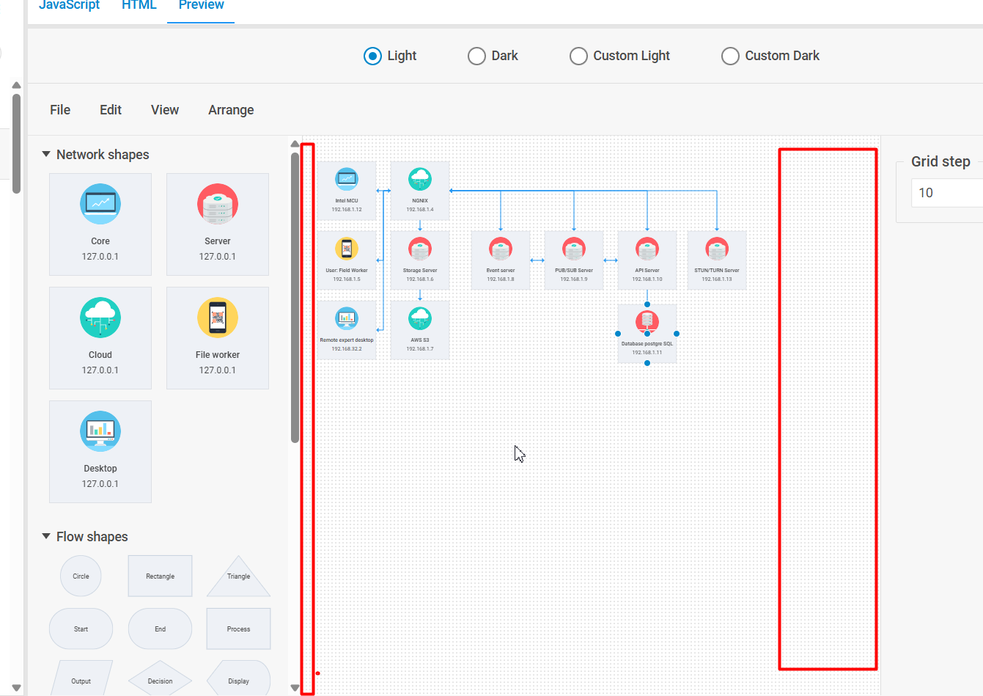Collapse the Flow shapes section
The height and width of the screenshot is (696, 983).
click(46, 537)
